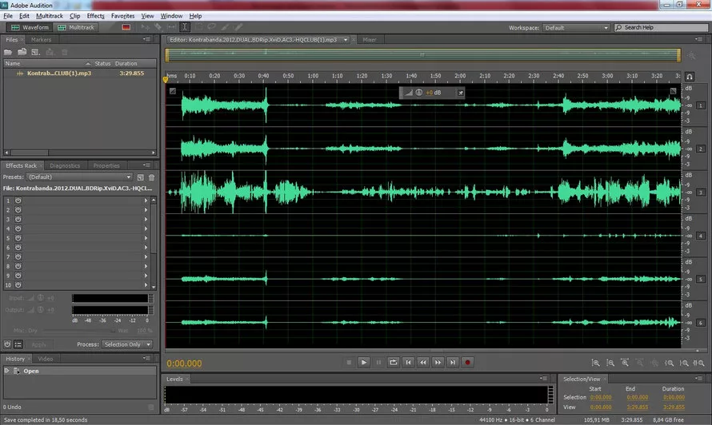Switch to the Diagnostics tab

coord(65,165)
